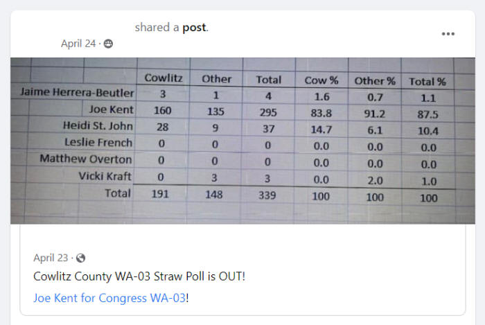Viewport: 485px width, 325px height.
Task: Click the Leslie French row label
Action: [x=98, y=143]
